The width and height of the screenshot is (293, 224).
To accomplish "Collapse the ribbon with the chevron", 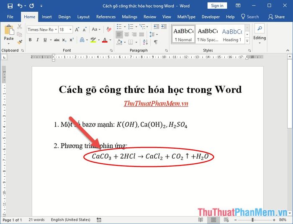I will (x=288, y=50).
